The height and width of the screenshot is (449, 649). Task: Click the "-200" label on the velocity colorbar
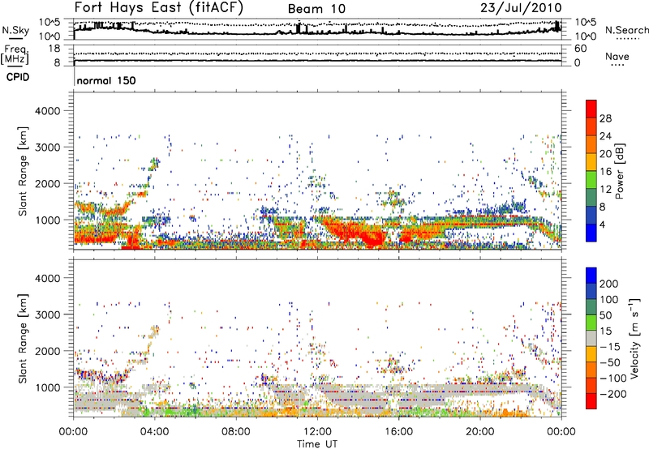pos(613,394)
